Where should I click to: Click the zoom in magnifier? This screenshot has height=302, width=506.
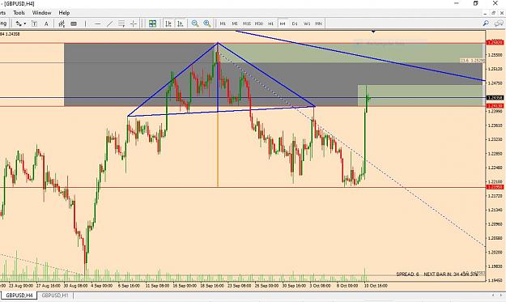click(207, 23)
